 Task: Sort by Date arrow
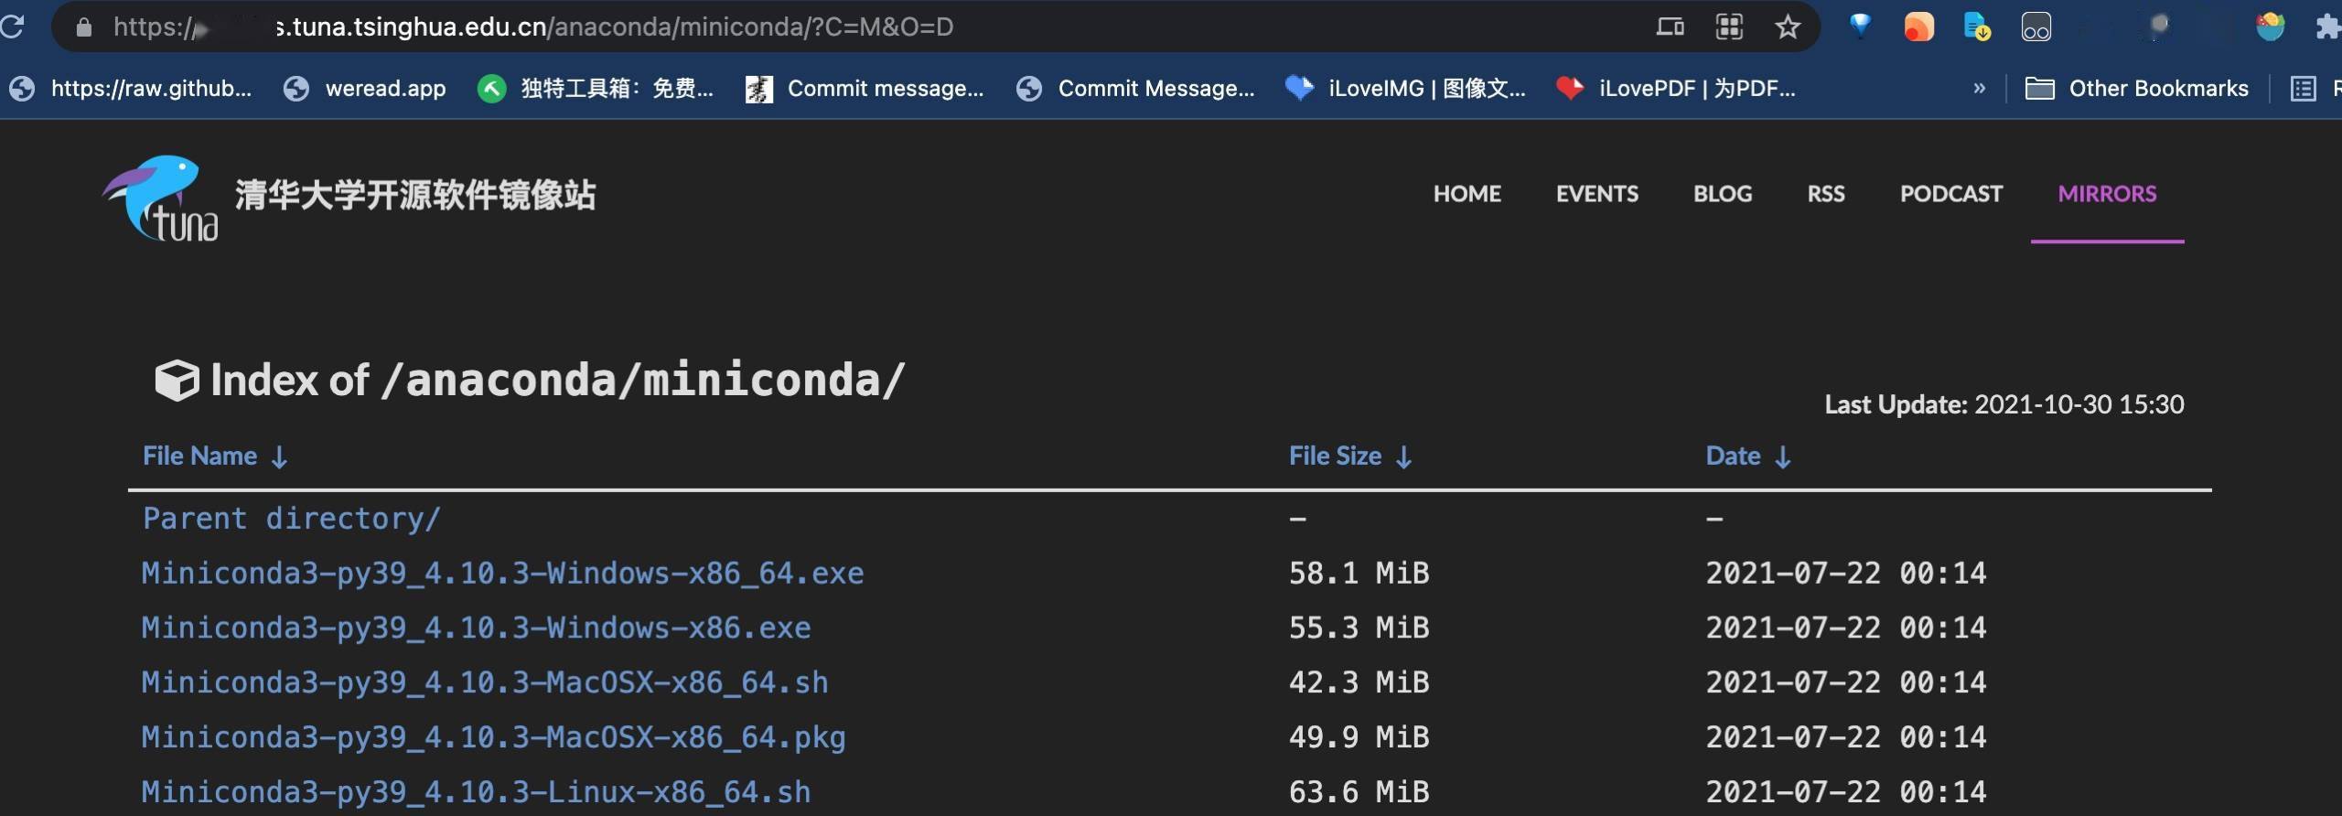click(1783, 456)
